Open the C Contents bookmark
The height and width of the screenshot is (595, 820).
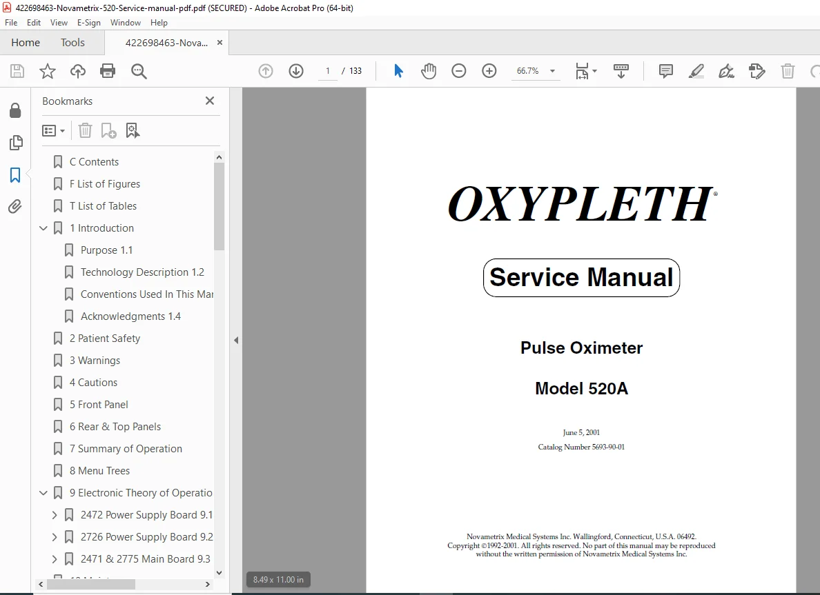click(x=94, y=162)
